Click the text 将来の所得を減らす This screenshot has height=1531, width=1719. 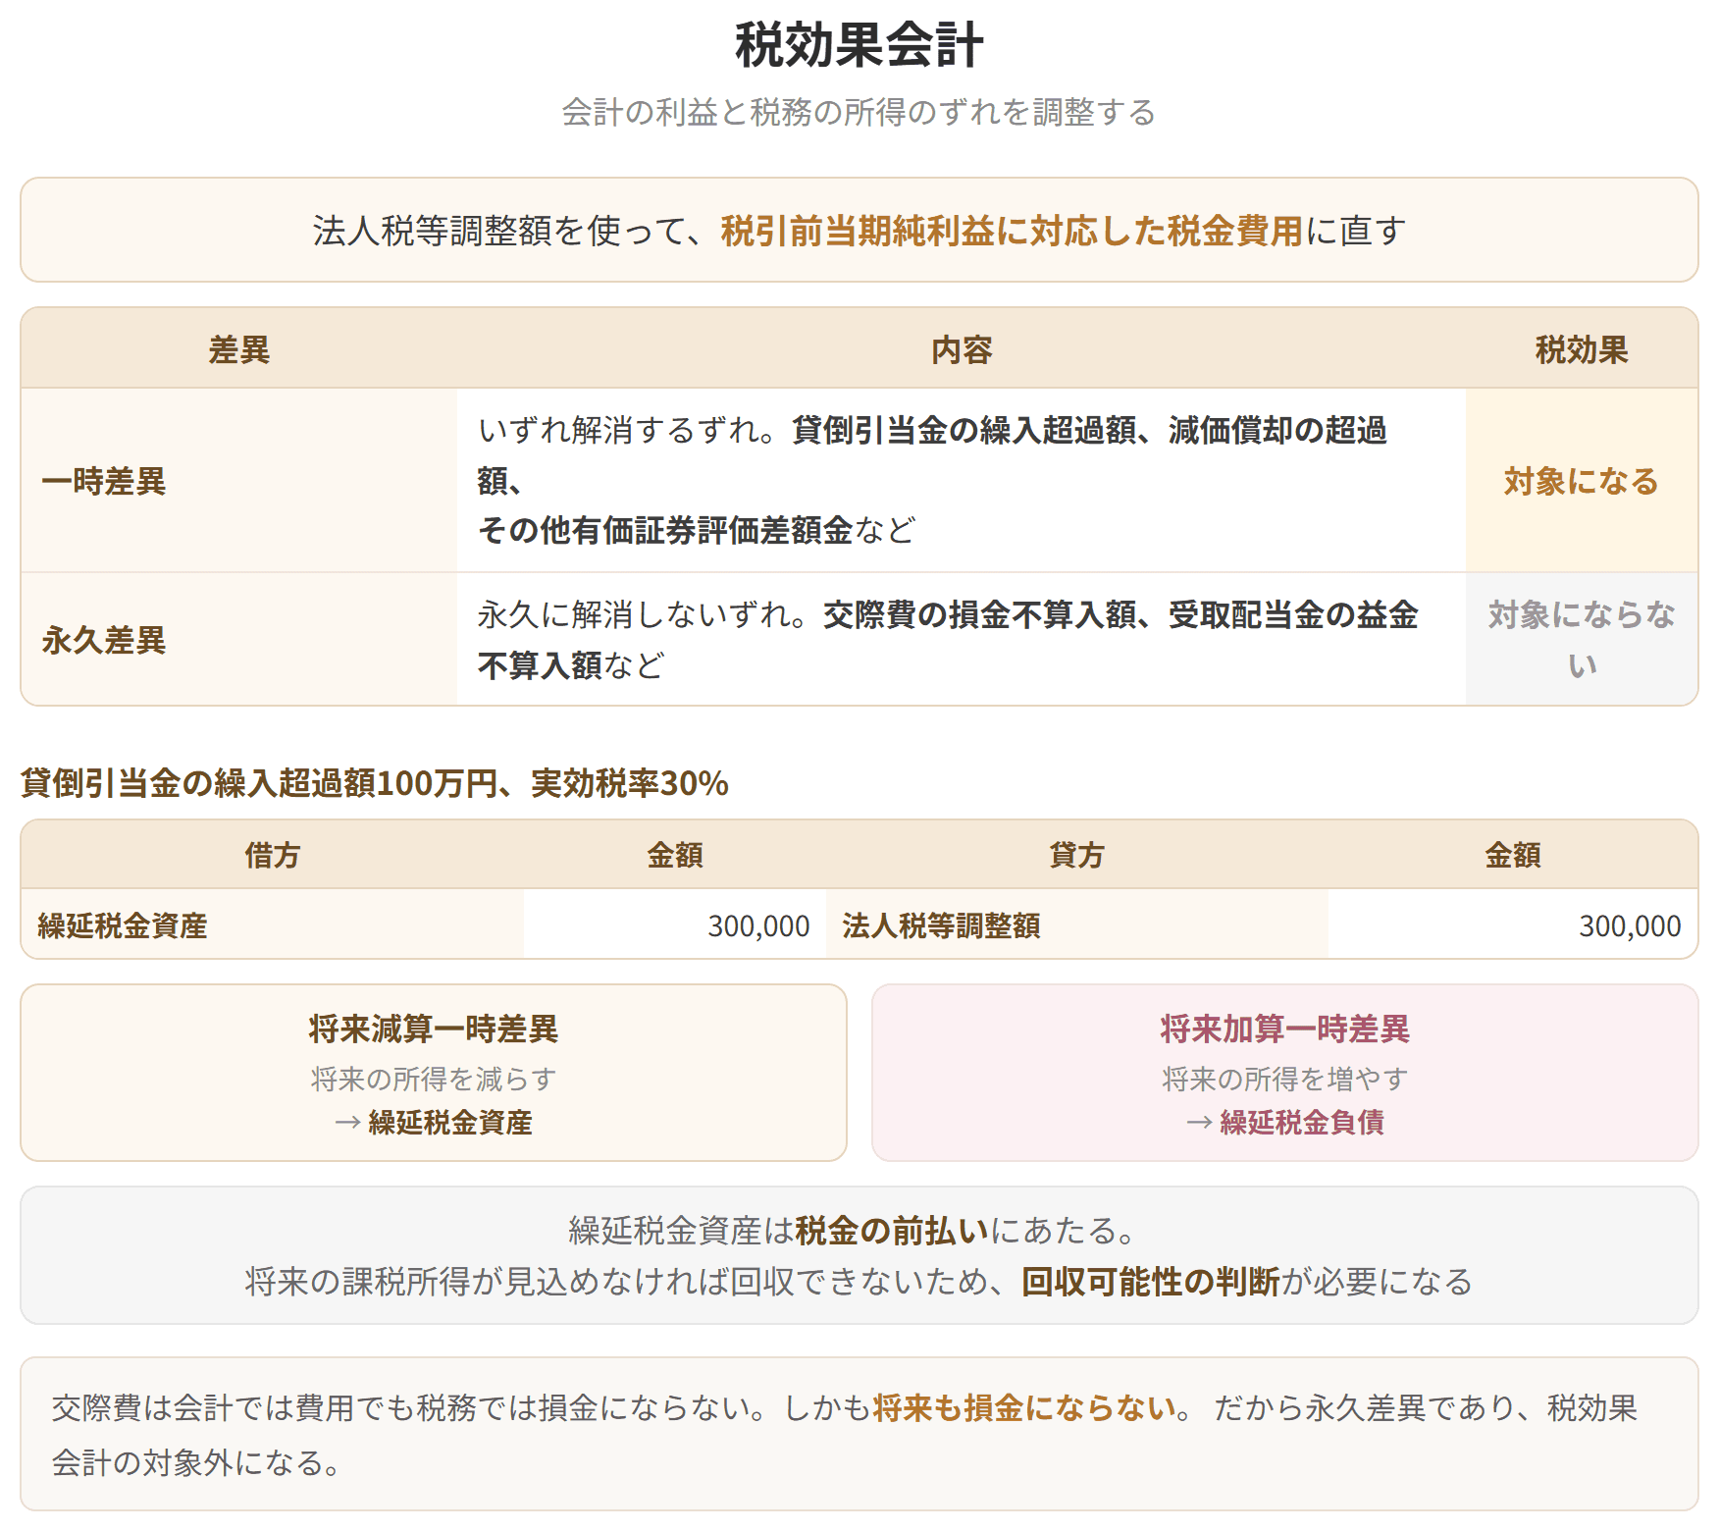(434, 1079)
